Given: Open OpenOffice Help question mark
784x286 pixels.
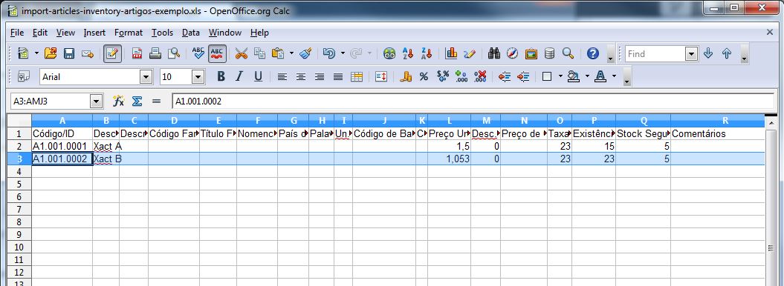Looking at the screenshot, I should (x=592, y=53).
